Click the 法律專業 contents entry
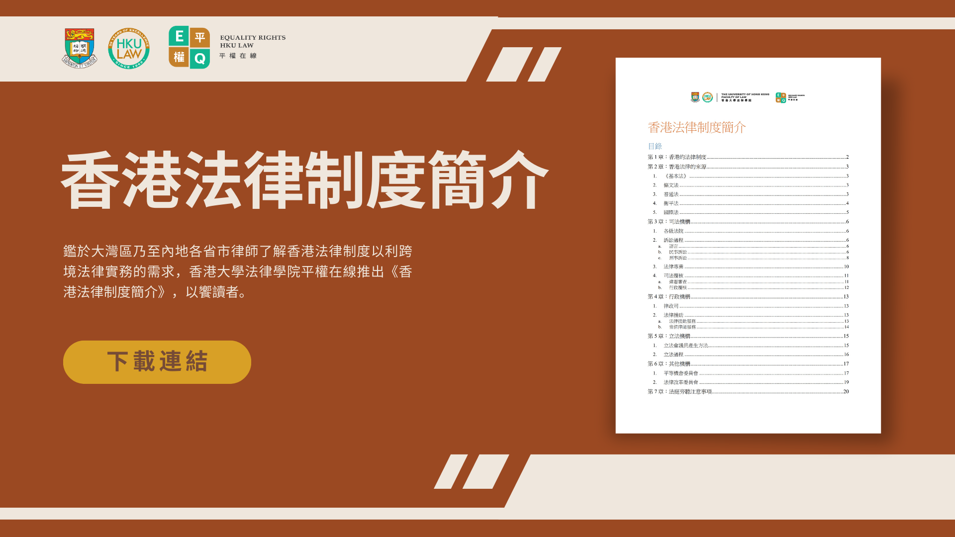This screenshot has width=955, height=537. (x=751, y=267)
